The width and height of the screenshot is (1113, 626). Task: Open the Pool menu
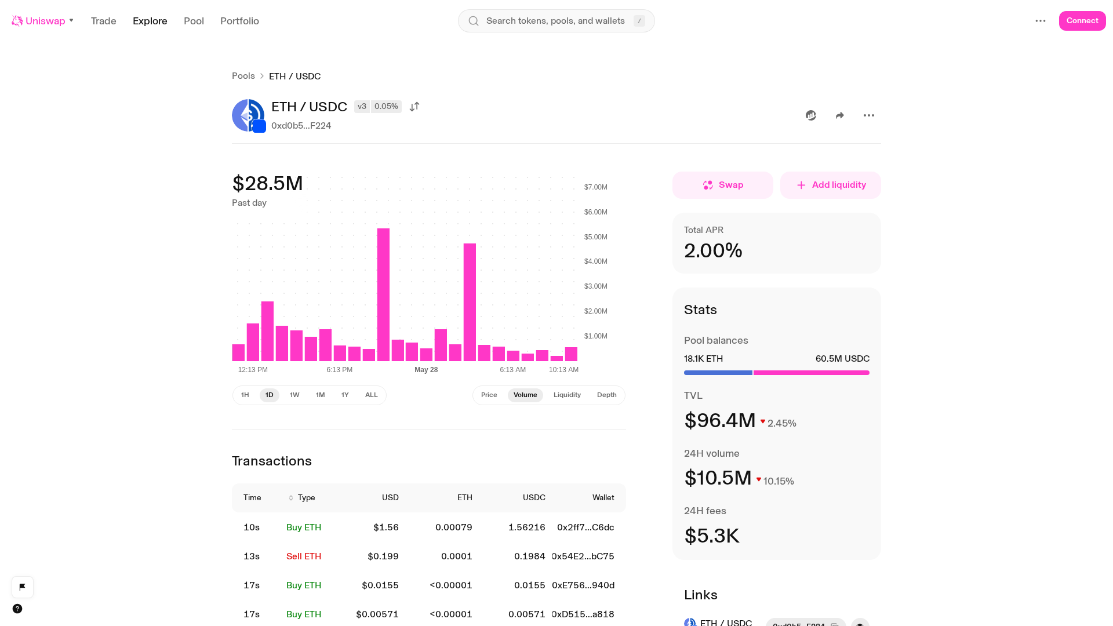194,21
